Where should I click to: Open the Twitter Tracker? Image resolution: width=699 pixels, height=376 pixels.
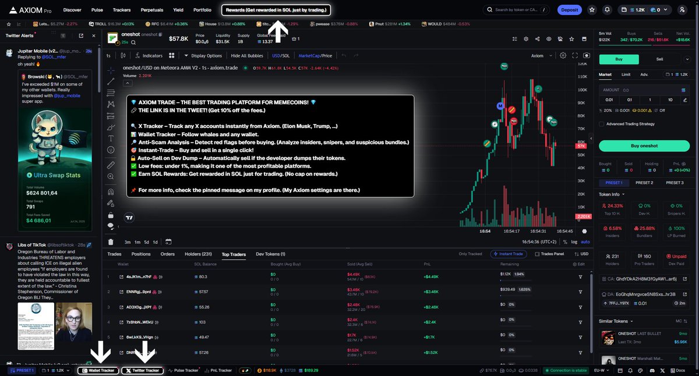click(x=143, y=370)
